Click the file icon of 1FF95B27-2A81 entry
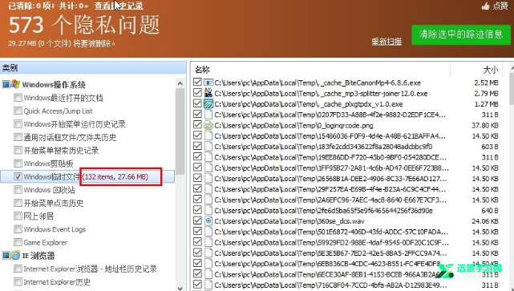514x291 pixels. (208, 168)
